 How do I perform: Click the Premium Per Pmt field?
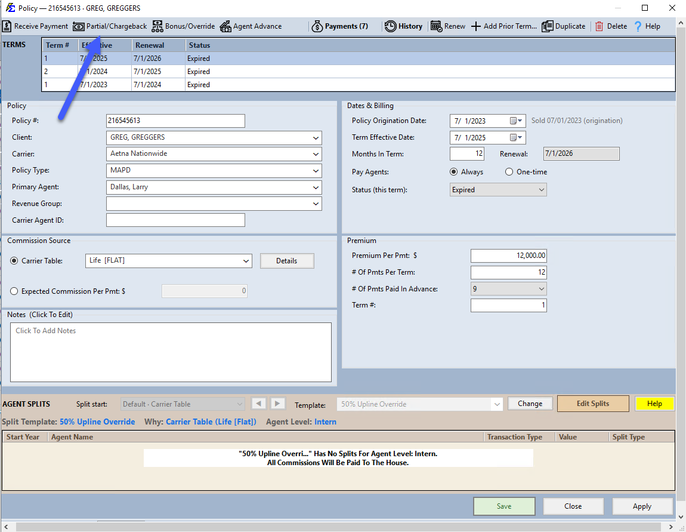click(x=508, y=256)
